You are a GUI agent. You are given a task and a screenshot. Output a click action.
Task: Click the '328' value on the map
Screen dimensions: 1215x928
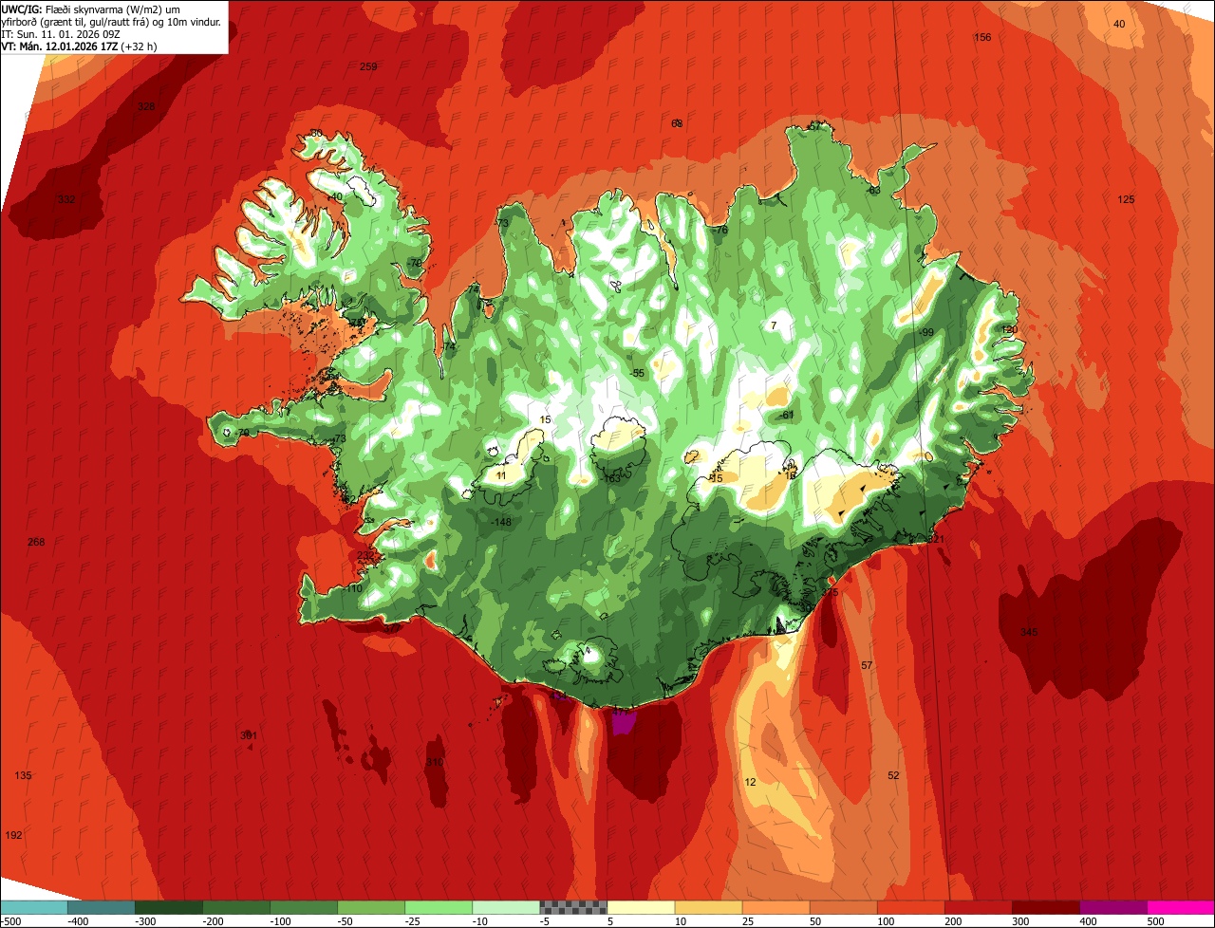pyautogui.click(x=146, y=106)
